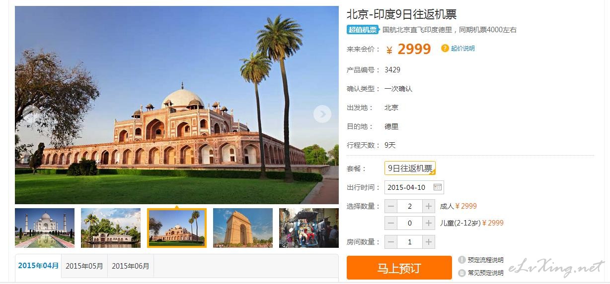Select the 9日往返机票 package option

(410, 169)
